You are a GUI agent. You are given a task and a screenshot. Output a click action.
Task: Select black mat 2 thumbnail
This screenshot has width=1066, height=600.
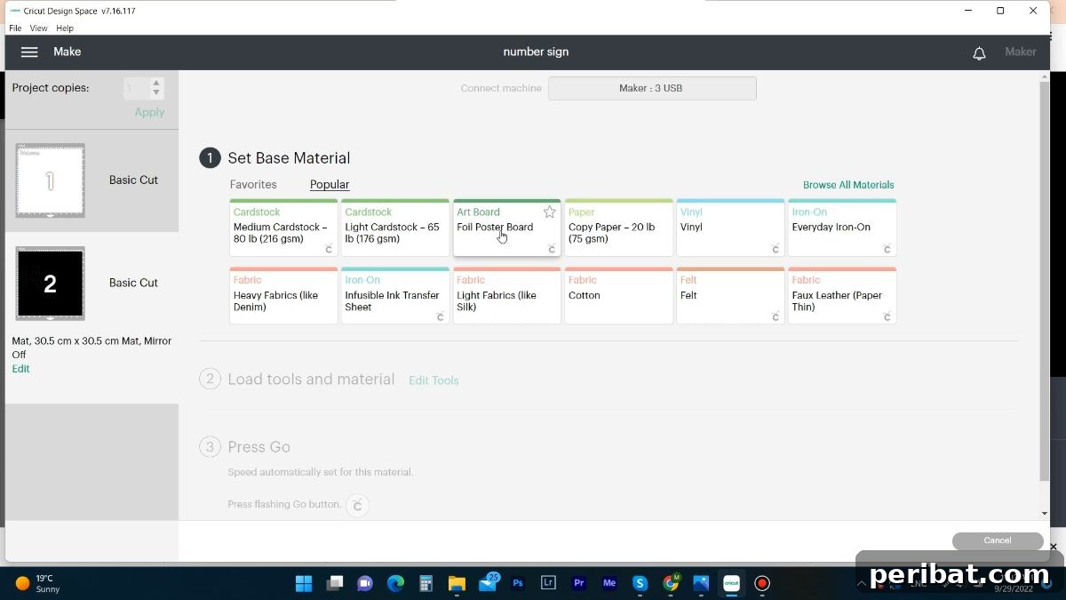[50, 284]
